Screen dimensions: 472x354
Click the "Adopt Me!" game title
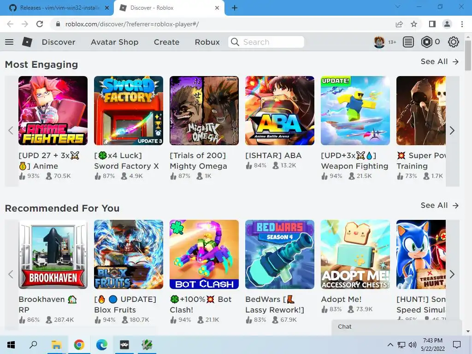(341, 299)
